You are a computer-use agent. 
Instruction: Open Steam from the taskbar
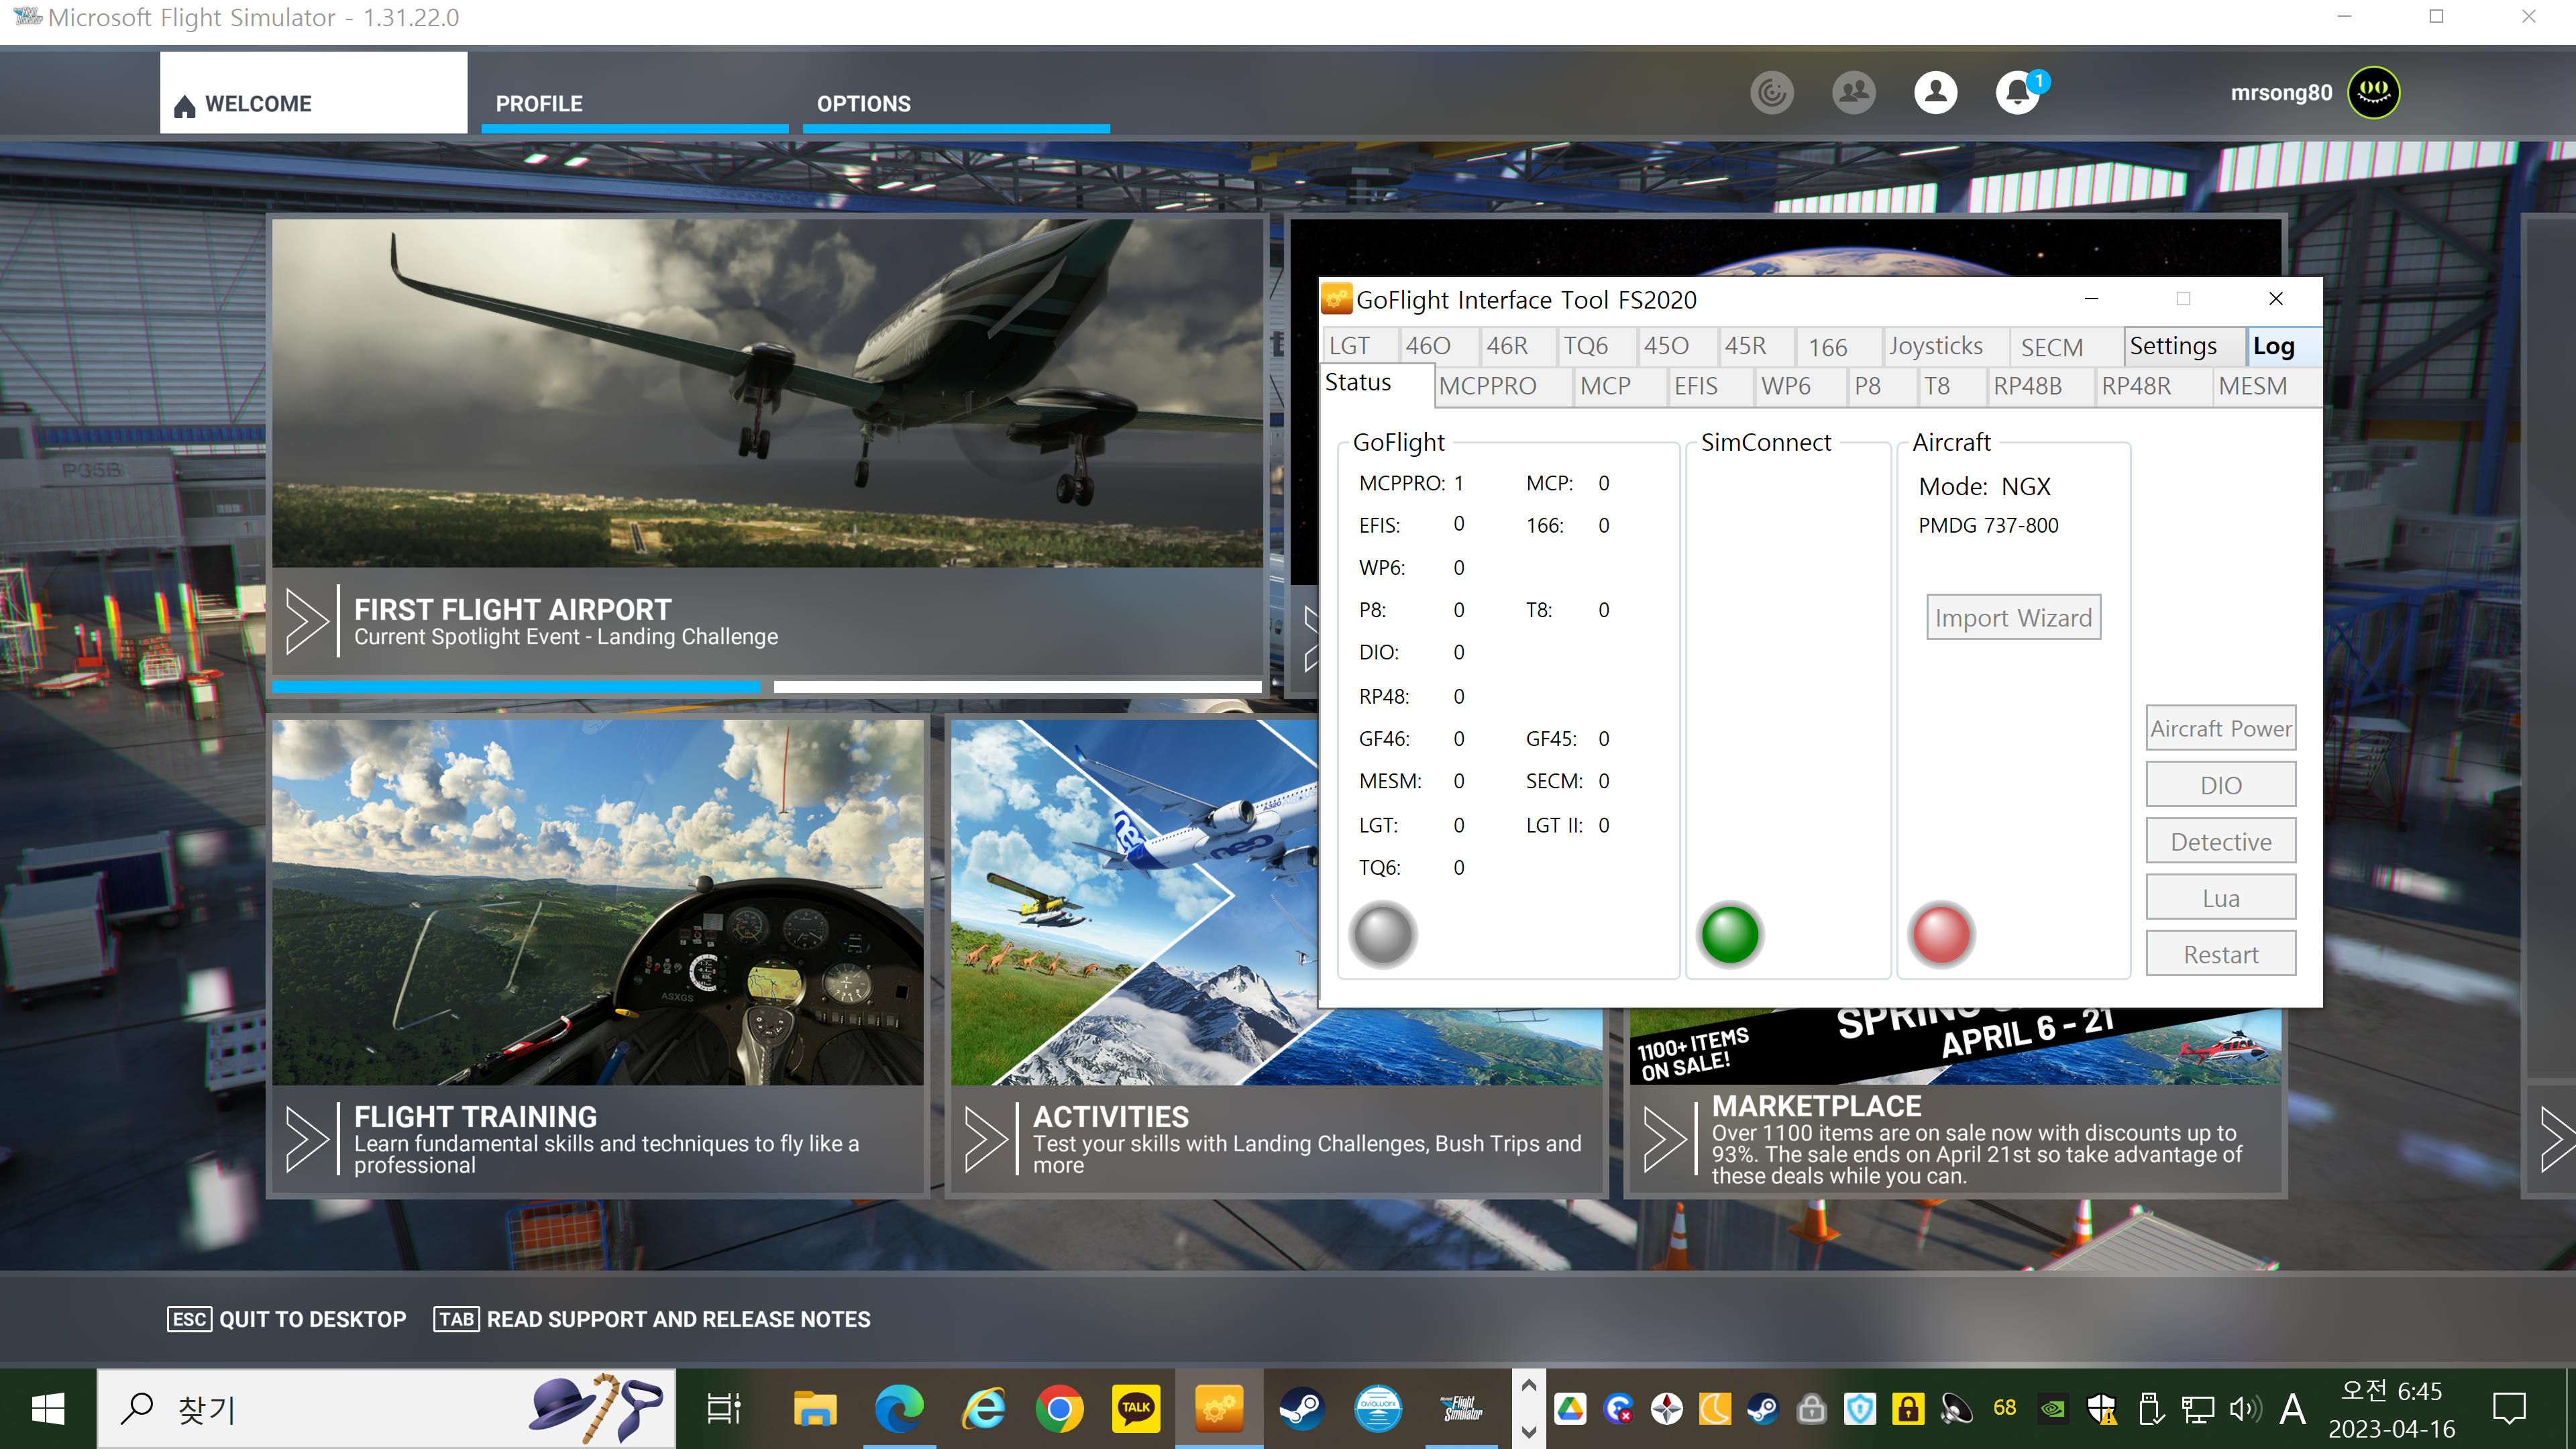(x=1301, y=1409)
